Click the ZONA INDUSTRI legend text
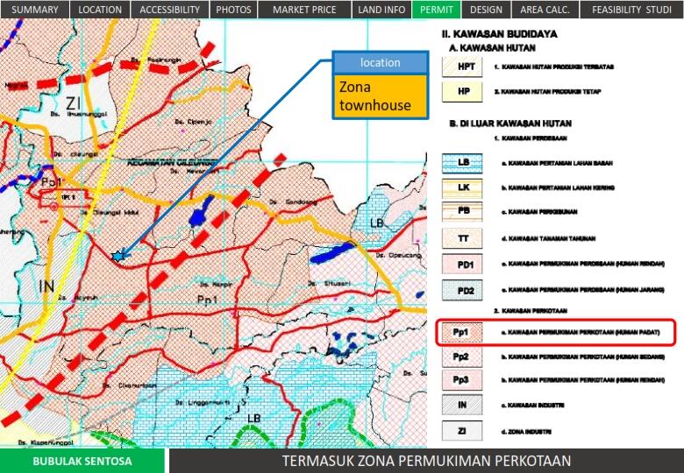 point(530,432)
